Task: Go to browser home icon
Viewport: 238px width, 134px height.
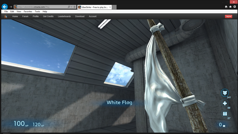Action: (226, 7)
